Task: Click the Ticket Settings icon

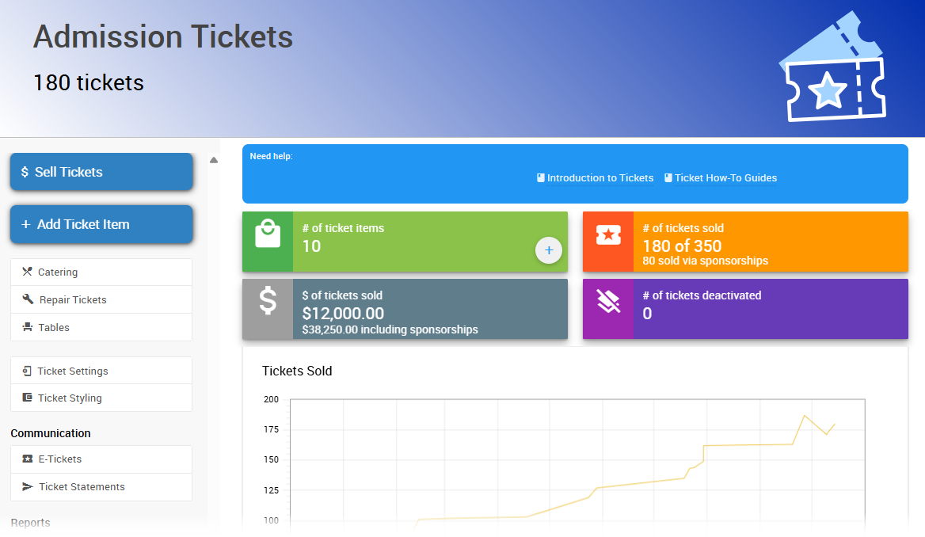Action: [25, 371]
